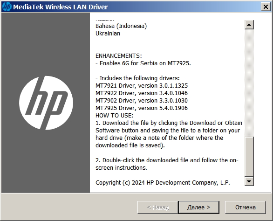Click the disabled < Назад button
This screenshot has height=221, width=273.
click(158, 207)
